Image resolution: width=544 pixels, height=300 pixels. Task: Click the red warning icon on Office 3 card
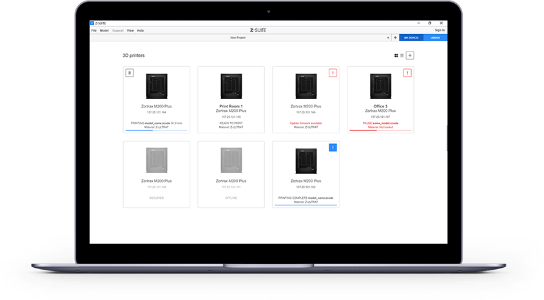pyautogui.click(x=407, y=73)
